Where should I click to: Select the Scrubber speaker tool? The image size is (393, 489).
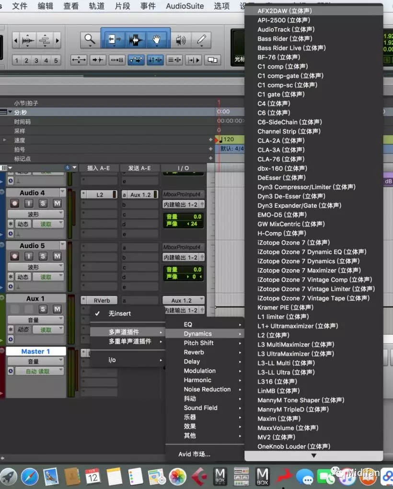click(x=180, y=40)
